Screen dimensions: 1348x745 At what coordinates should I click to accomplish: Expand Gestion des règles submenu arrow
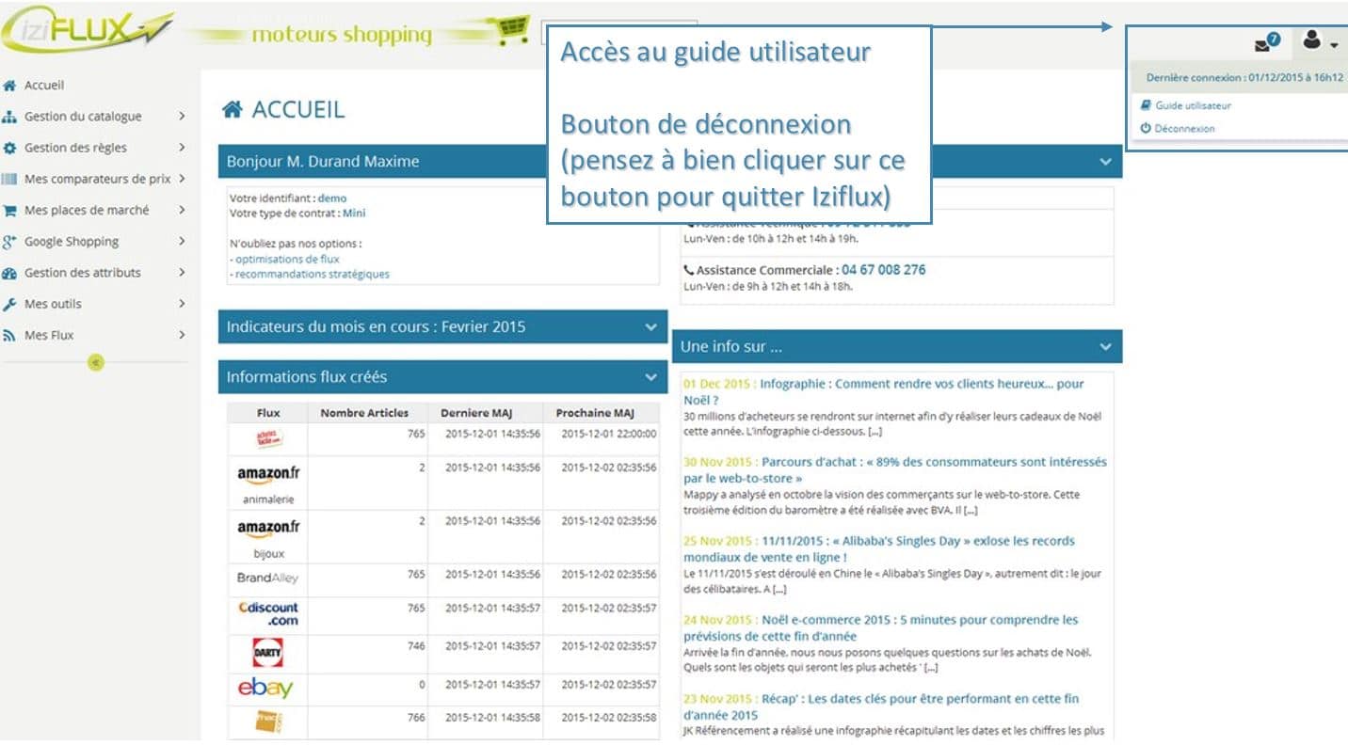pos(182,148)
